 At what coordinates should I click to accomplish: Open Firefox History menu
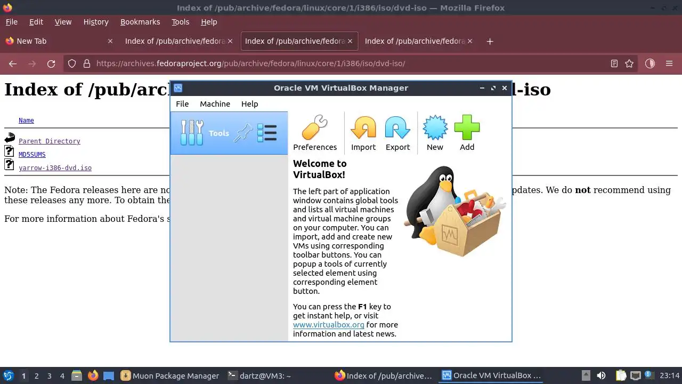point(96,22)
